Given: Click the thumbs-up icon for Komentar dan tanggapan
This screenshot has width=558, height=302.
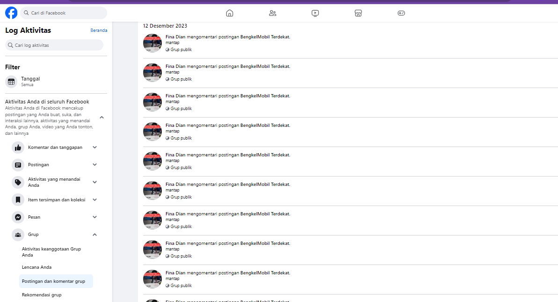Looking at the screenshot, I should pos(18,147).
